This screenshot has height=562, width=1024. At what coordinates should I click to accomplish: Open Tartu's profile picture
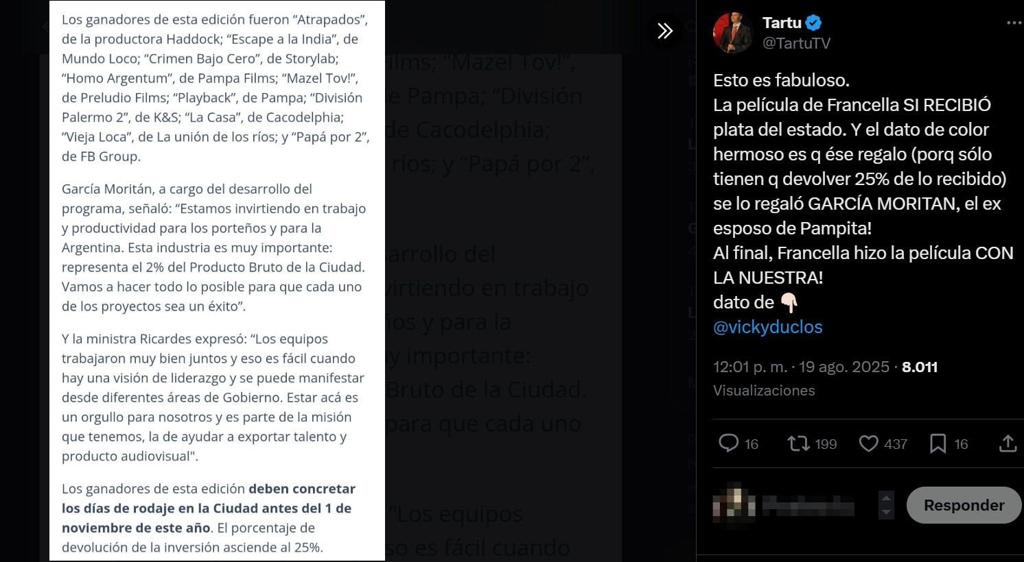[x=733, y=33]
